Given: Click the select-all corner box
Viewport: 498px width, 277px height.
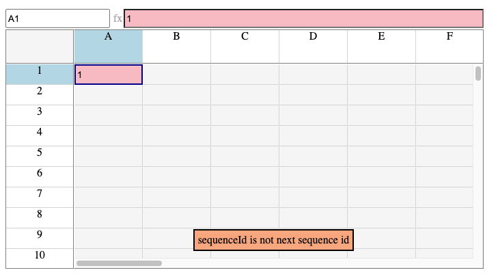Looking at the screenshot, I should click(x=40, y=47).
